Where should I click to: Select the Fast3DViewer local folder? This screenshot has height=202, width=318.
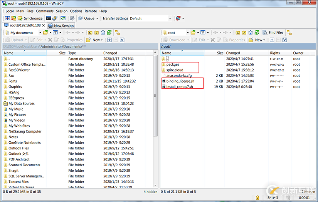click(19, 70)
